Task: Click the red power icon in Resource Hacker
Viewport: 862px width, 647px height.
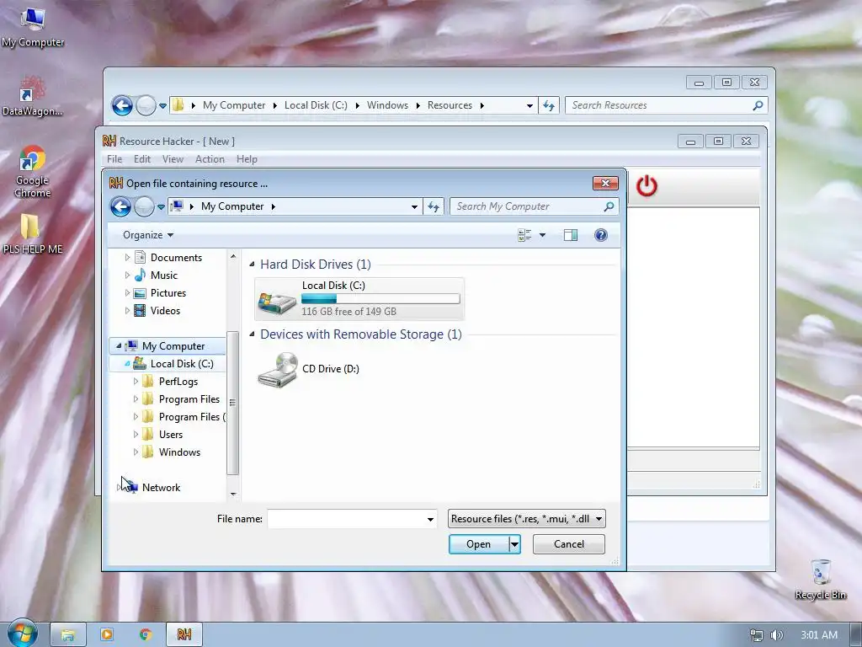Action: pyautogui.click(x=646, y=186)
